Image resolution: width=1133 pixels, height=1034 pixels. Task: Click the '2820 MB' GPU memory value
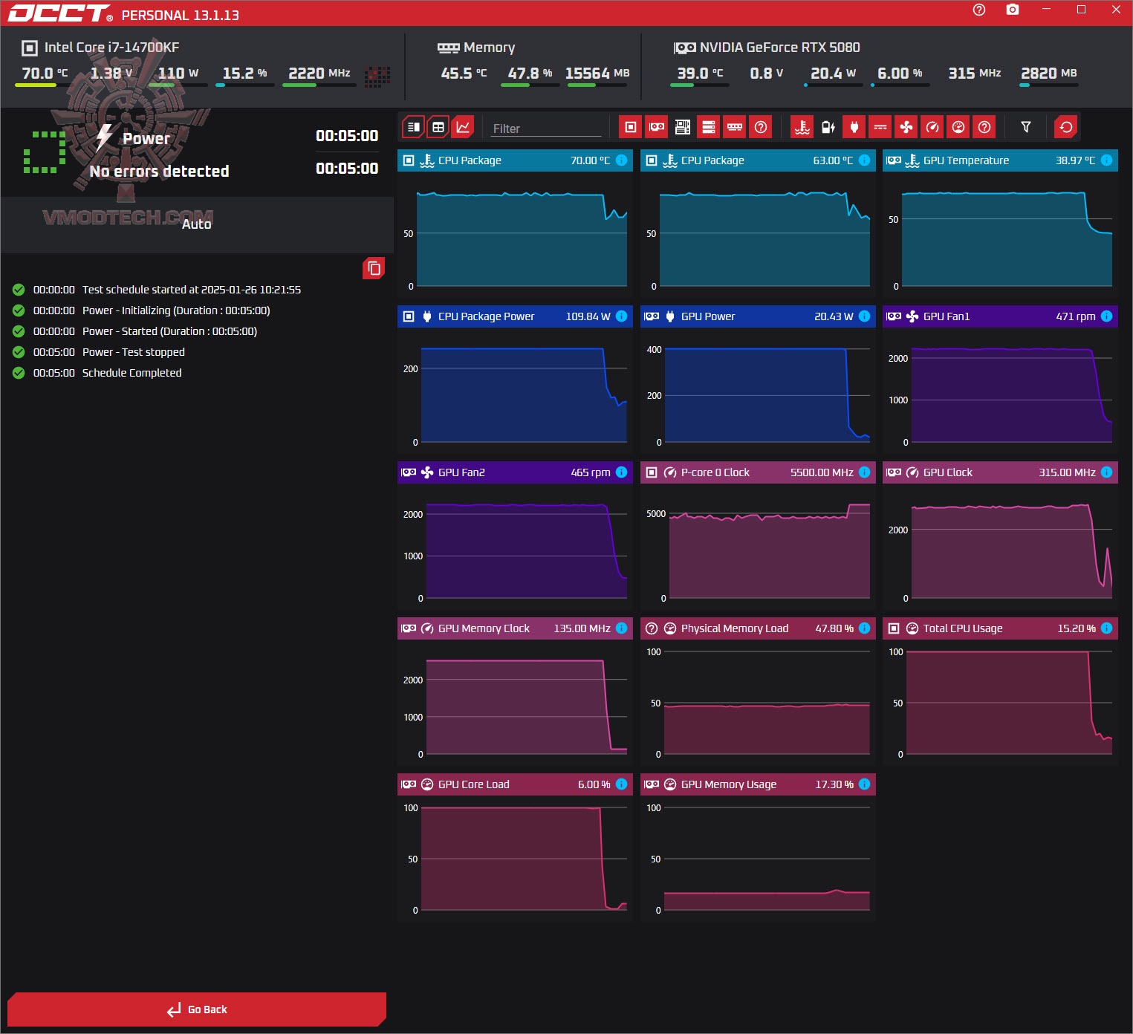(1049, 73)
